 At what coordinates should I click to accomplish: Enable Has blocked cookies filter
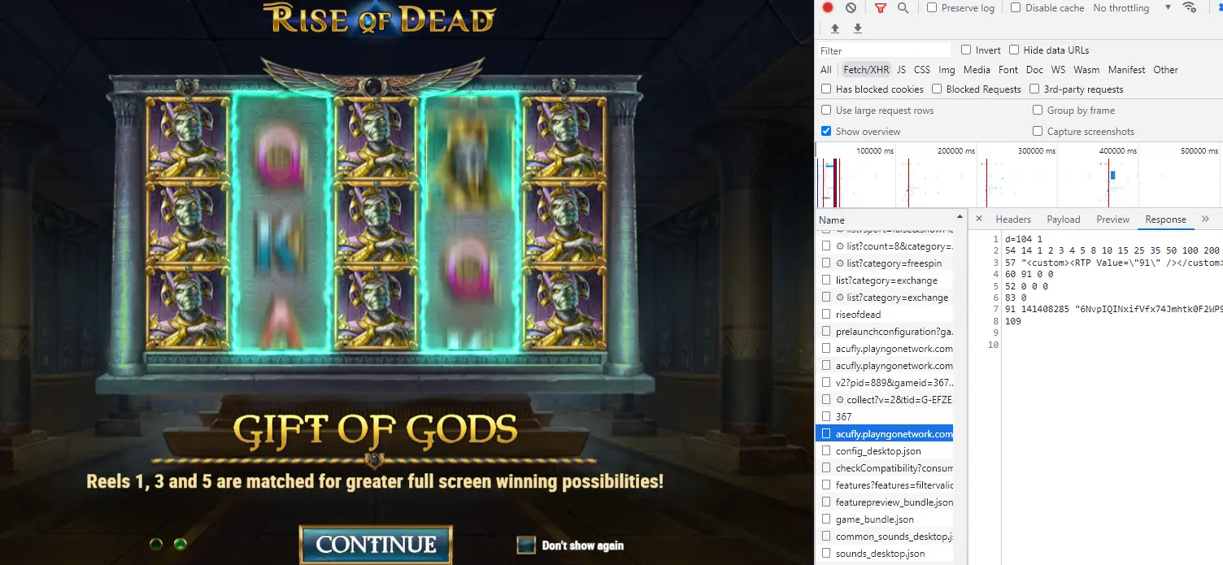(826, 89)
